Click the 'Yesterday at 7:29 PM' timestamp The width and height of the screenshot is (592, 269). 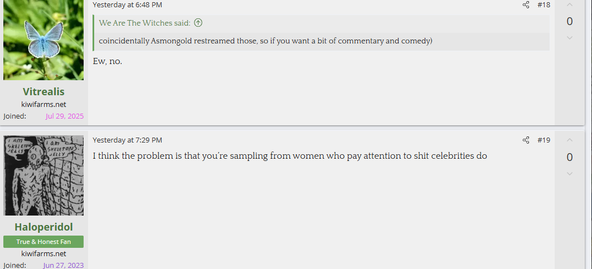click(127, 140)
